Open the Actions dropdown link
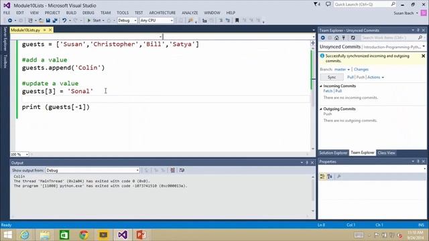429x241 pixels. point(375,78)
